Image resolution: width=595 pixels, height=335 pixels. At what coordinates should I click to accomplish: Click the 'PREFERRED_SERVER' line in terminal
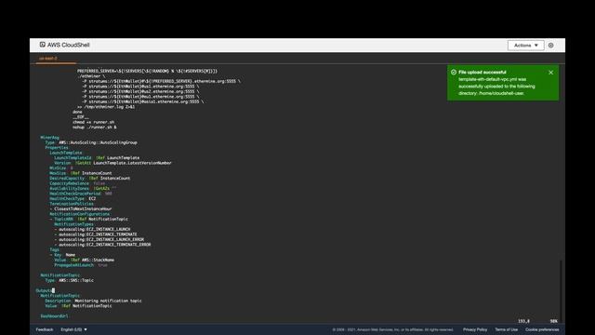[x=147, y=71]
